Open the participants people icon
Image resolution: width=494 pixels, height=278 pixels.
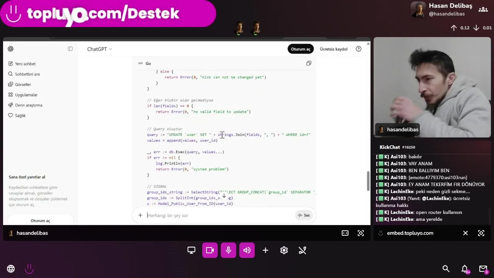coord(483,10)
